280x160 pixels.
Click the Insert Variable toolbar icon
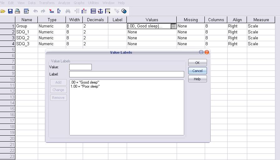click(x=84, y=11)
